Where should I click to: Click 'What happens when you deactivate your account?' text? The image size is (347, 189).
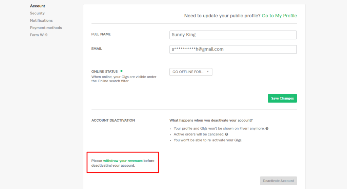click(x=211, y=120)
